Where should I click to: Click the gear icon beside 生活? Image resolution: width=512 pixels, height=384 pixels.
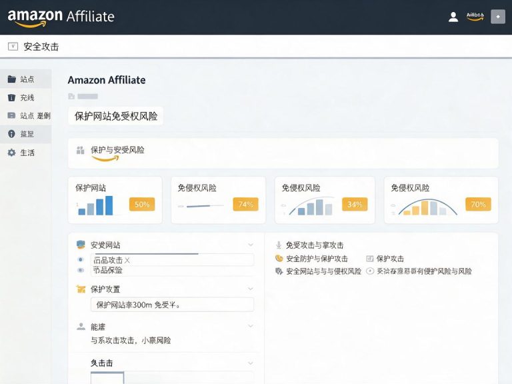coord(11,153)
